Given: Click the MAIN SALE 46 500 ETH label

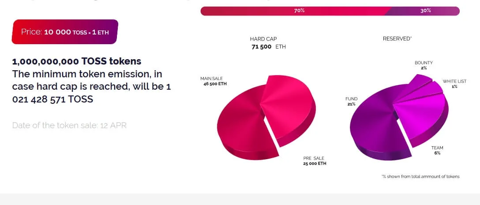Looking at the screenshot, I should (x=214, y=81).
